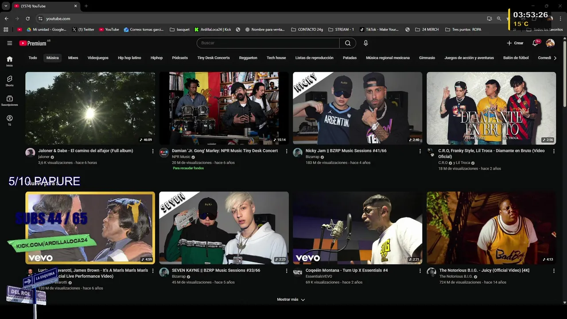Play the Diamante en Bruto thumbnail
This screenshot has width=567, height=319.
491,108
